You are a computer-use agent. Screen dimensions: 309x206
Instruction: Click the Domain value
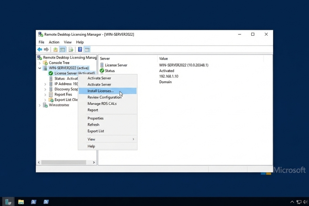coord(165,82)
